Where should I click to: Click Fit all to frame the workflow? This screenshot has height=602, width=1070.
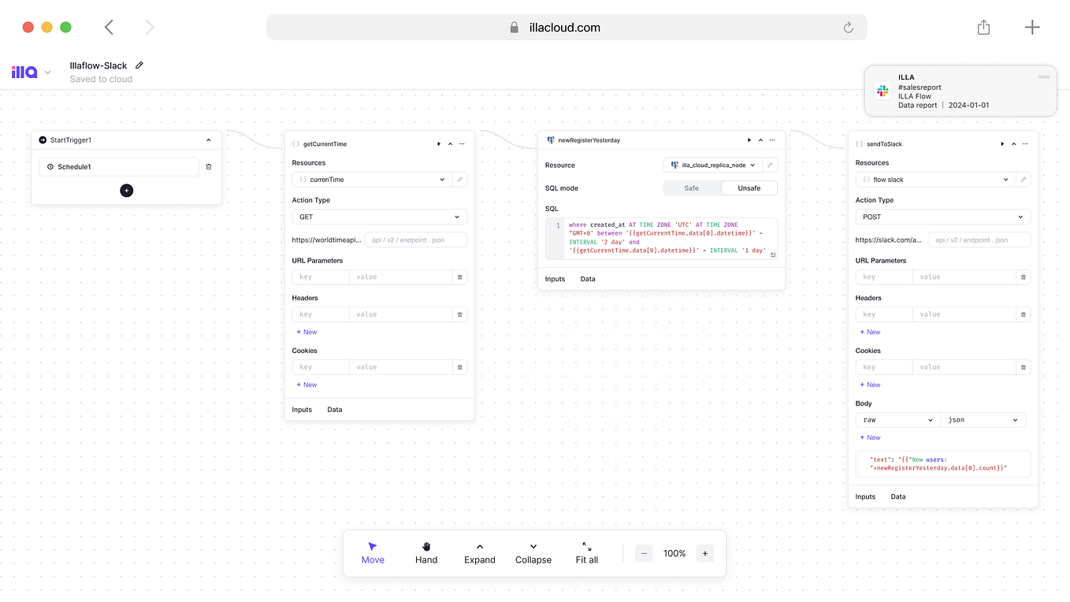[586, 552]
